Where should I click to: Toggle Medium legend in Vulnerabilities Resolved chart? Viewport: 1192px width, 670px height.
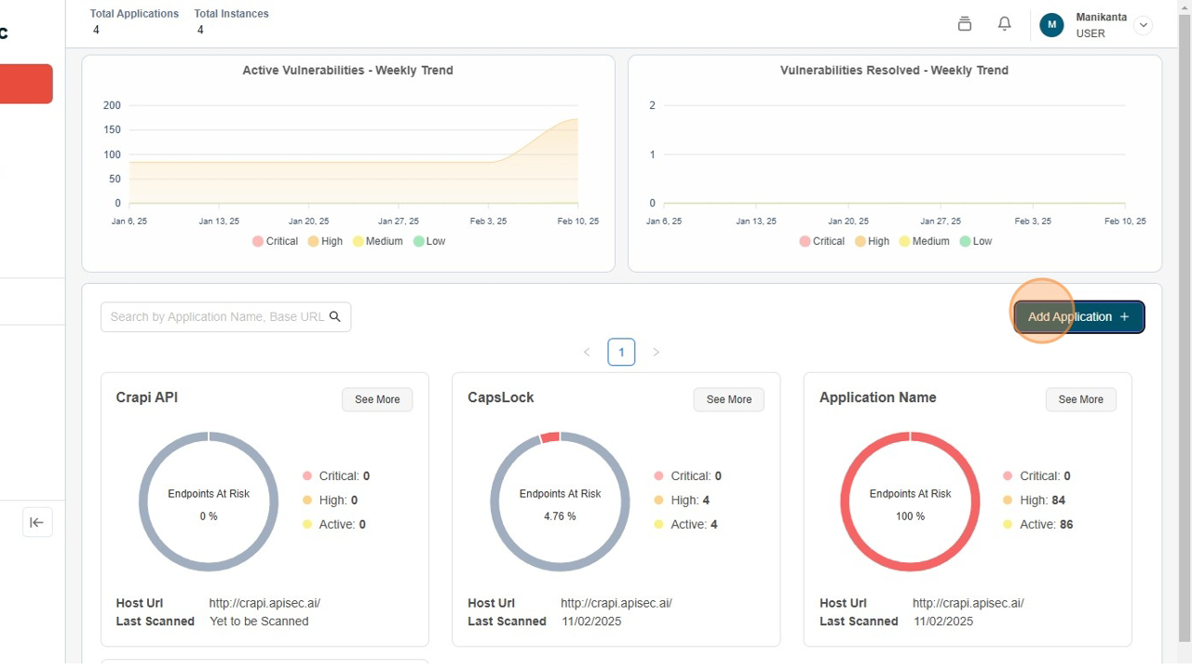pos(923,241)
